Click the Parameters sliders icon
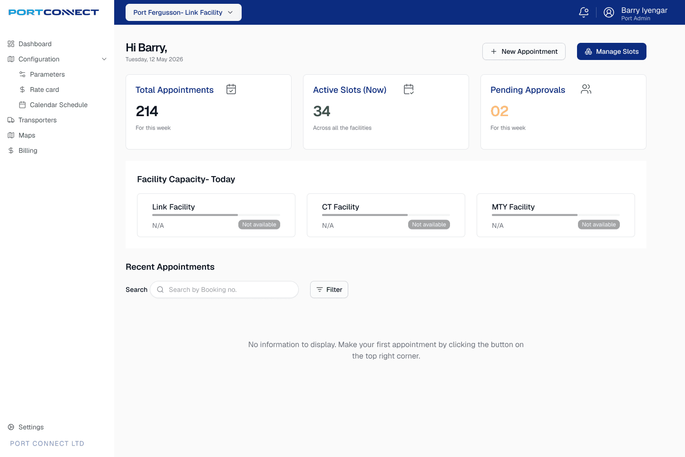The image size is (685, 457). coord(22,74)
